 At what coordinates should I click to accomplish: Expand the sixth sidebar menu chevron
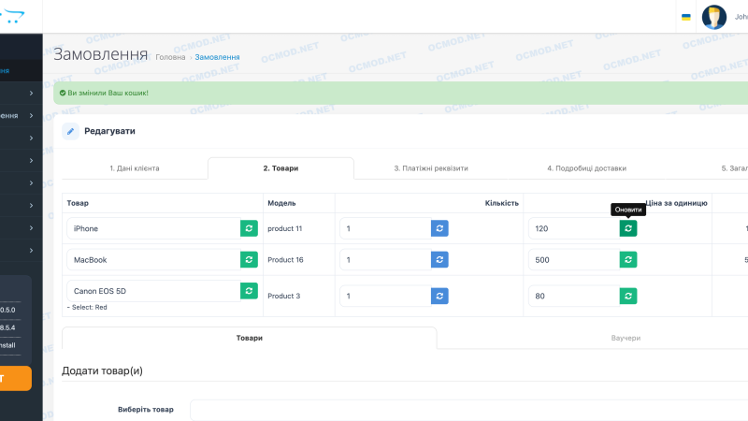coord(32,205)
